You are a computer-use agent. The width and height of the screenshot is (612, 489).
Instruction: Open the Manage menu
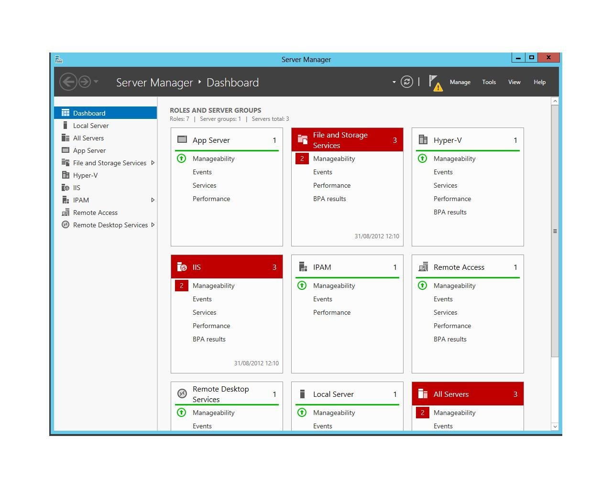460,82
